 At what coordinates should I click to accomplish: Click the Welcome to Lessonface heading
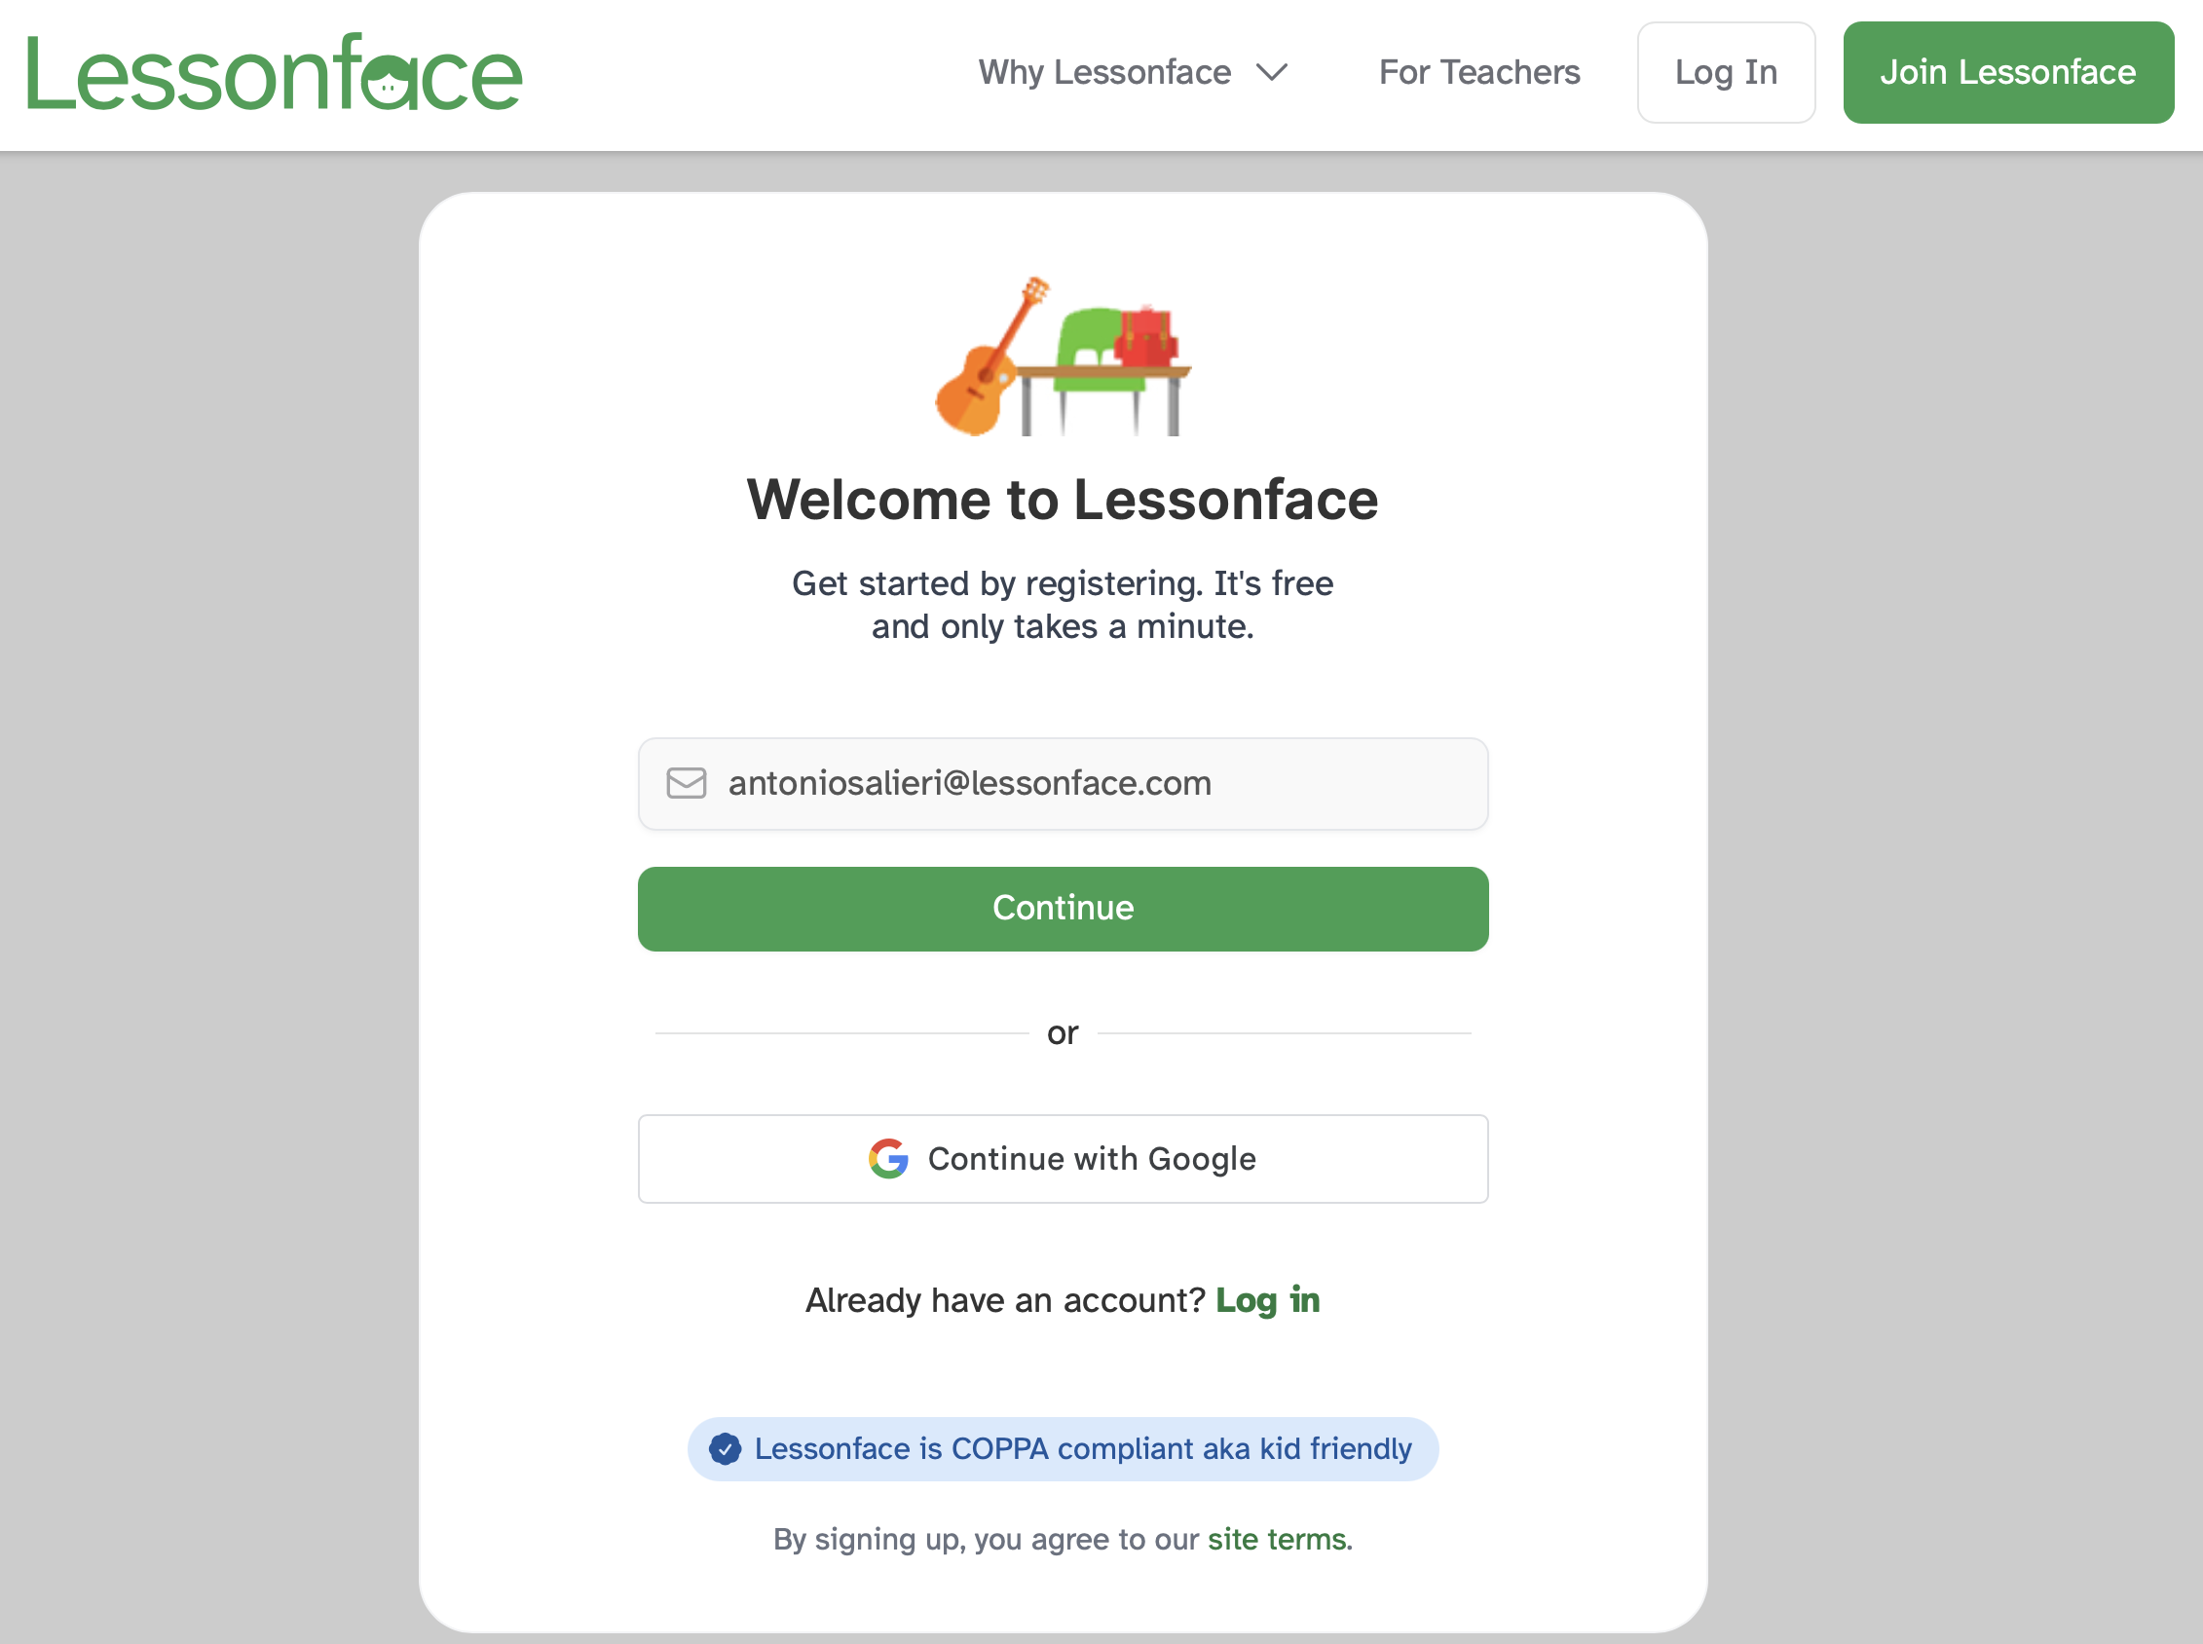pyautogui.click(x=1063, y=500)
